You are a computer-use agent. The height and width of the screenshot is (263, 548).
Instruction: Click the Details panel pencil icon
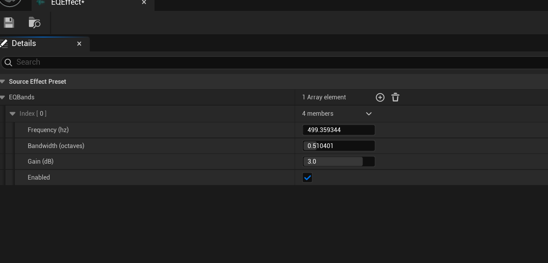pos(4,44)
